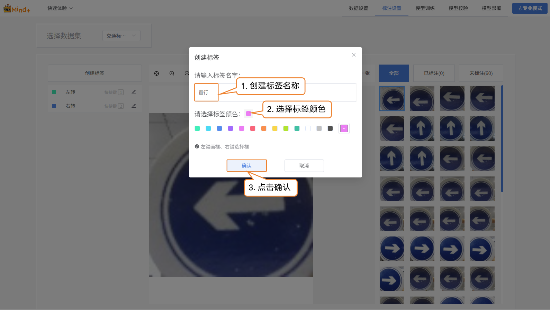Go to the 数据设置 tab

coord(358,8)
